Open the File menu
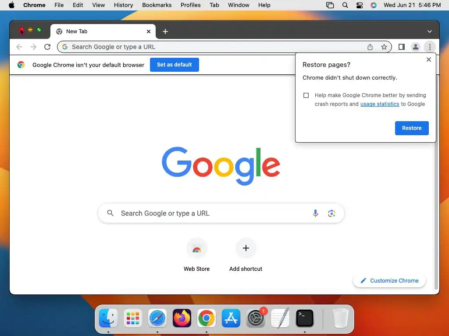Viewport: 449px width, 336px height. tap(59, 5)
